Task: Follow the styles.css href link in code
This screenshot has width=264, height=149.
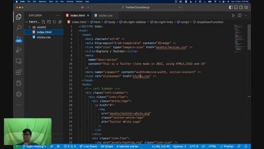Action: pos(141,76)
